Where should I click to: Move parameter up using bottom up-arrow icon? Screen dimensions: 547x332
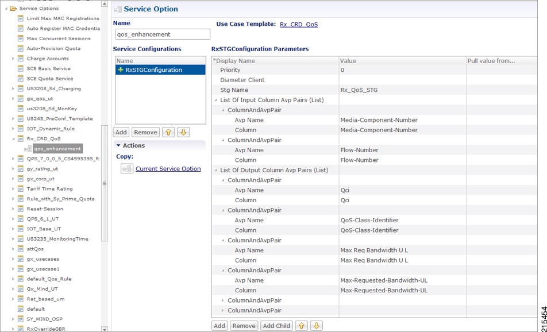click(x=302, y=326)
